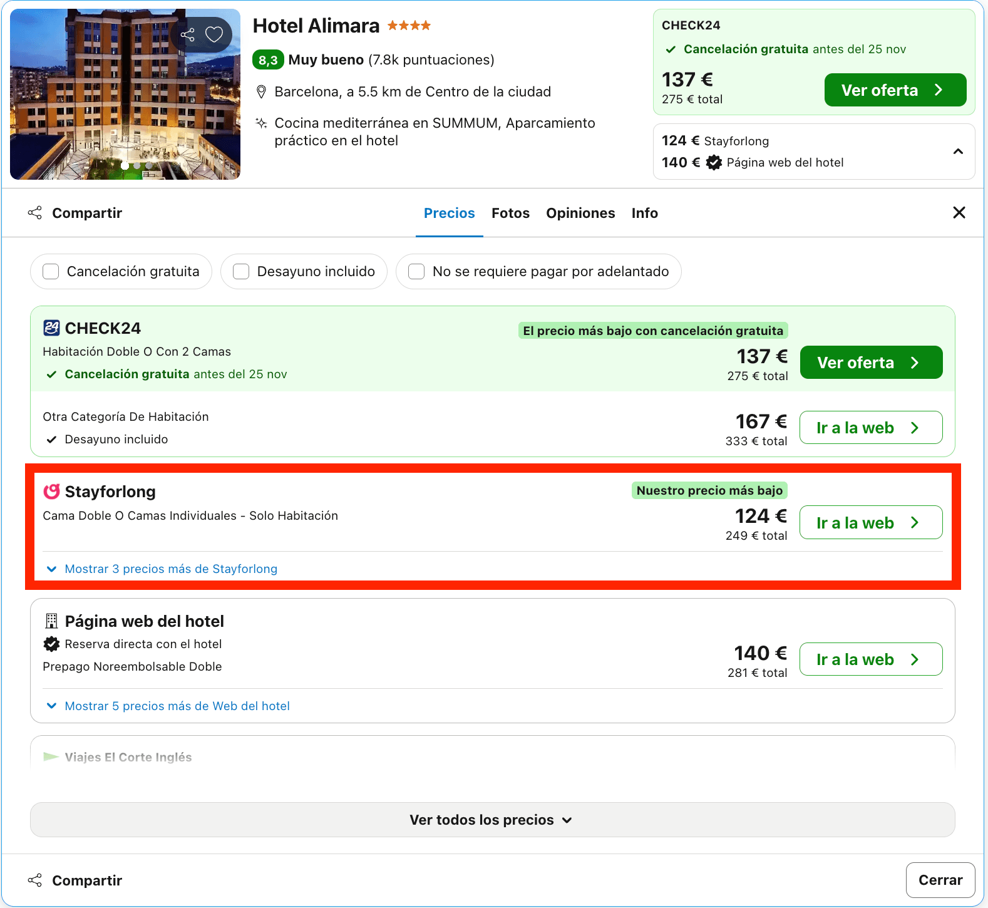This screenshot has height=908, width=988.
Task: Click Ir a la web for 167 € offer
Action: click(871, 428)
